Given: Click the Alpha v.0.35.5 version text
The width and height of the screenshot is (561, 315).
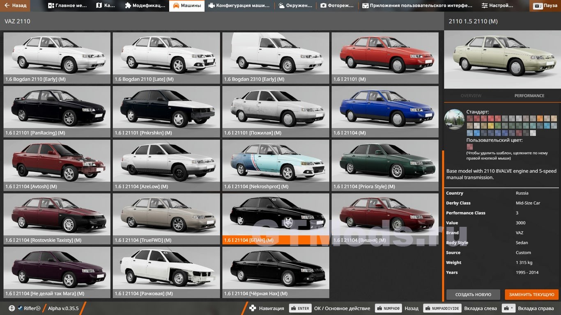Looking at the screenshot, I should pyautogui.click(x=63, y=308).
